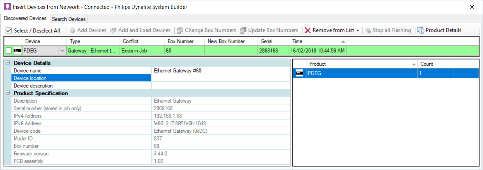Click serial cell 2868168 in device row
The image size is (483, 170).
[x=274, y=51]
